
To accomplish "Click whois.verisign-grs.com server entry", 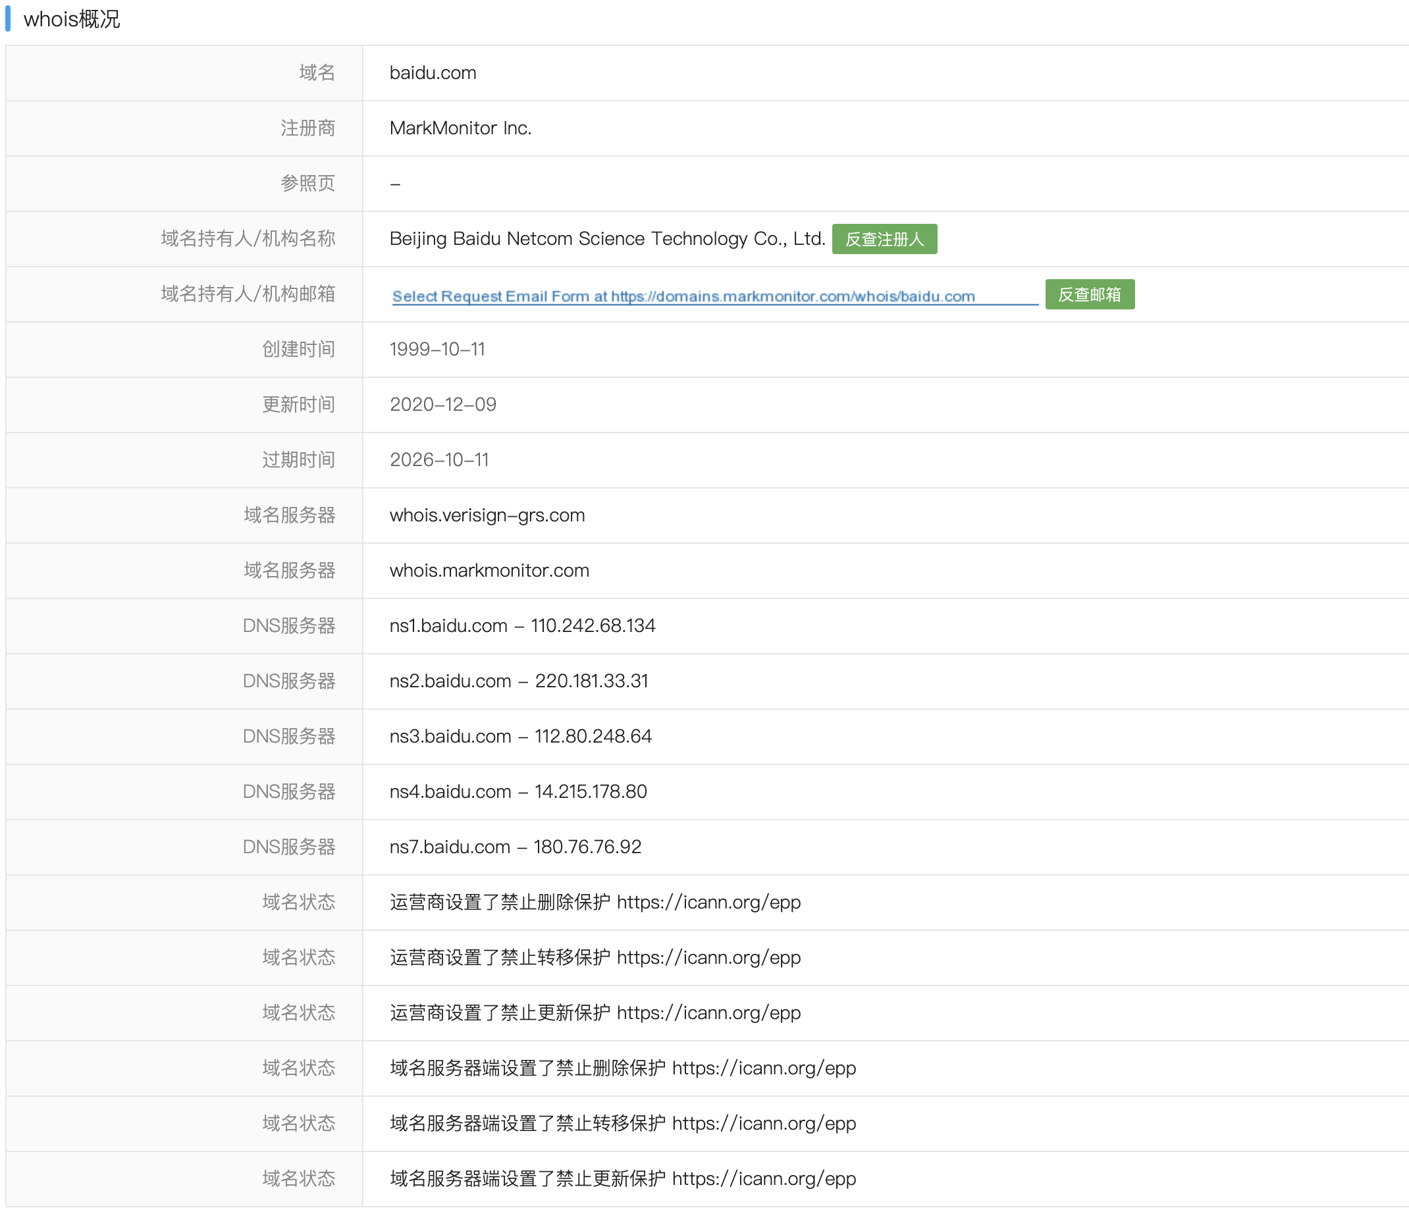I will pos(487,515).
